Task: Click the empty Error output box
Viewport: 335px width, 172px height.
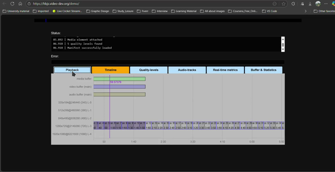Action: 168,62
